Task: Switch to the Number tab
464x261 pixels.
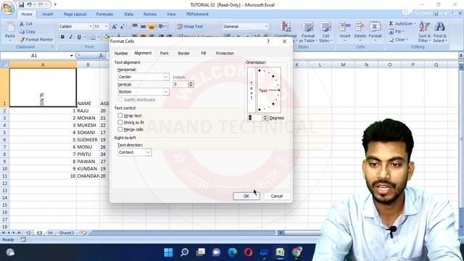Action: (121, 53)
